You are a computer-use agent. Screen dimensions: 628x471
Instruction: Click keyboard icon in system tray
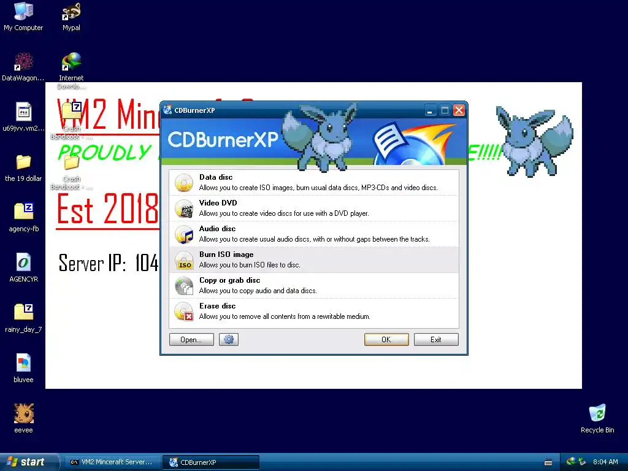point(548,462)
